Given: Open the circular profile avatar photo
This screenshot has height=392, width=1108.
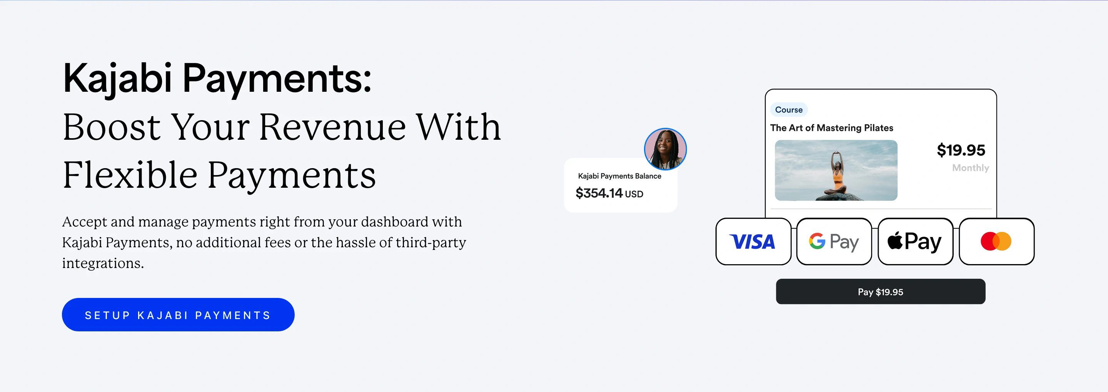Looking at the screenshot, I should [x=666, y=149].
